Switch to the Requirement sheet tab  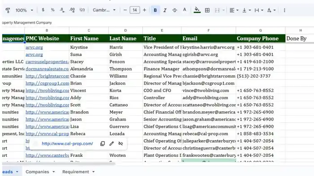pos(75,172)
